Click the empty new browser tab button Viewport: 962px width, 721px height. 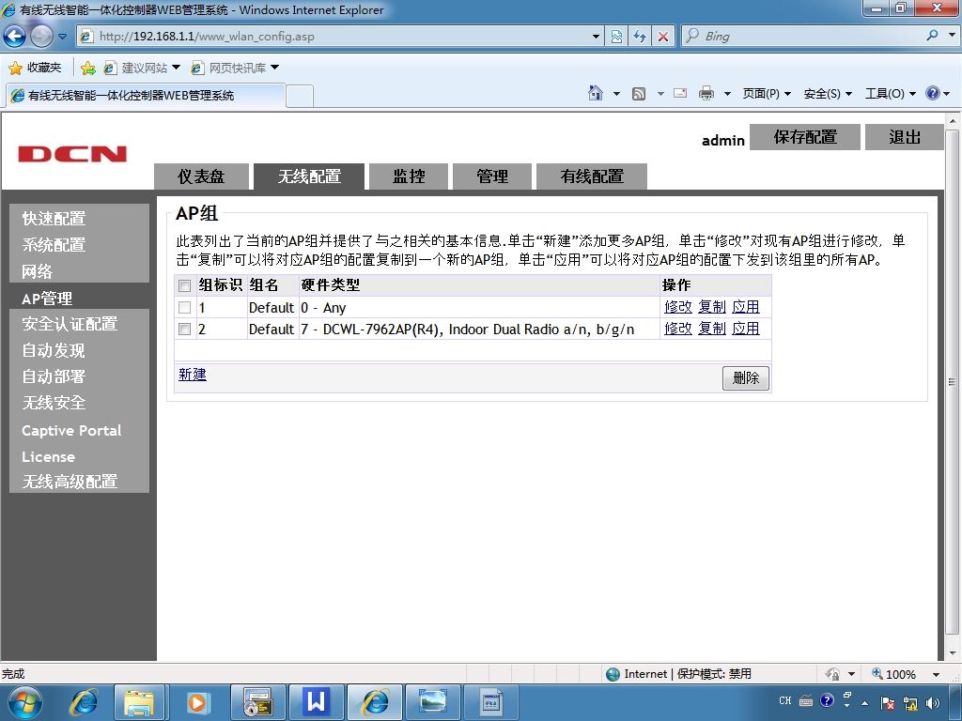(300, 96)
